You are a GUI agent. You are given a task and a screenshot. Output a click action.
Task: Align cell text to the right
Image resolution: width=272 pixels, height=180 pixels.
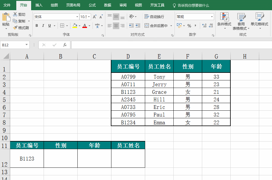(x=122, y=26)
